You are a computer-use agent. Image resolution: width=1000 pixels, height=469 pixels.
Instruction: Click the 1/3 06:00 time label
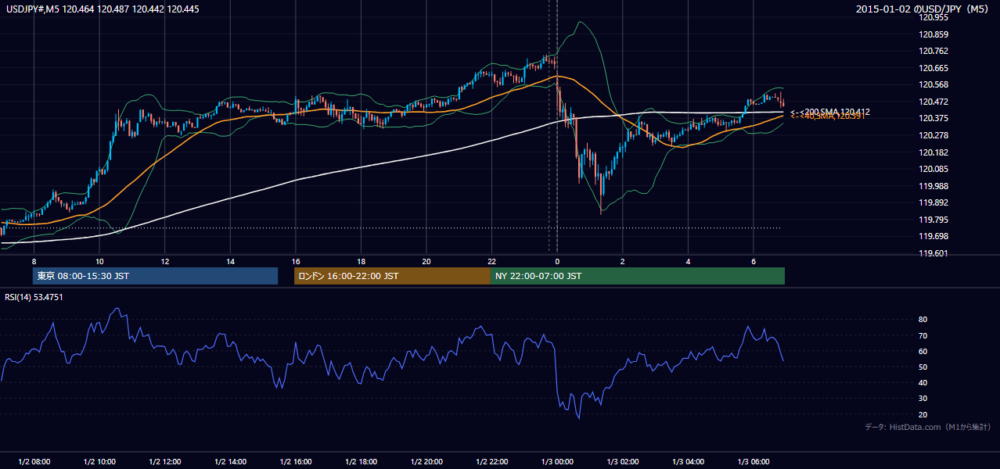[x=753, y=461]
